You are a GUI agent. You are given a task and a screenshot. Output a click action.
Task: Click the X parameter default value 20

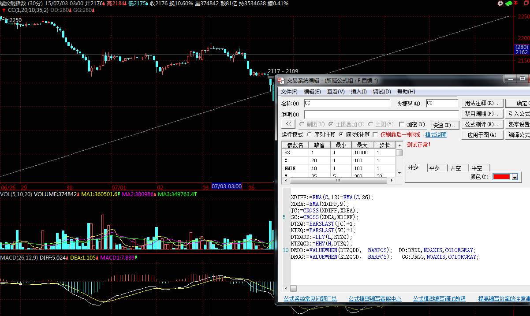[319, 160]
